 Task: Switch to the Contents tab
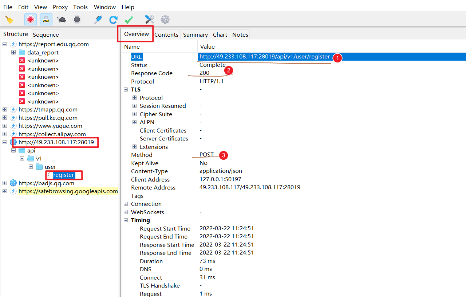pyautogui.click(x=166, y=34)
